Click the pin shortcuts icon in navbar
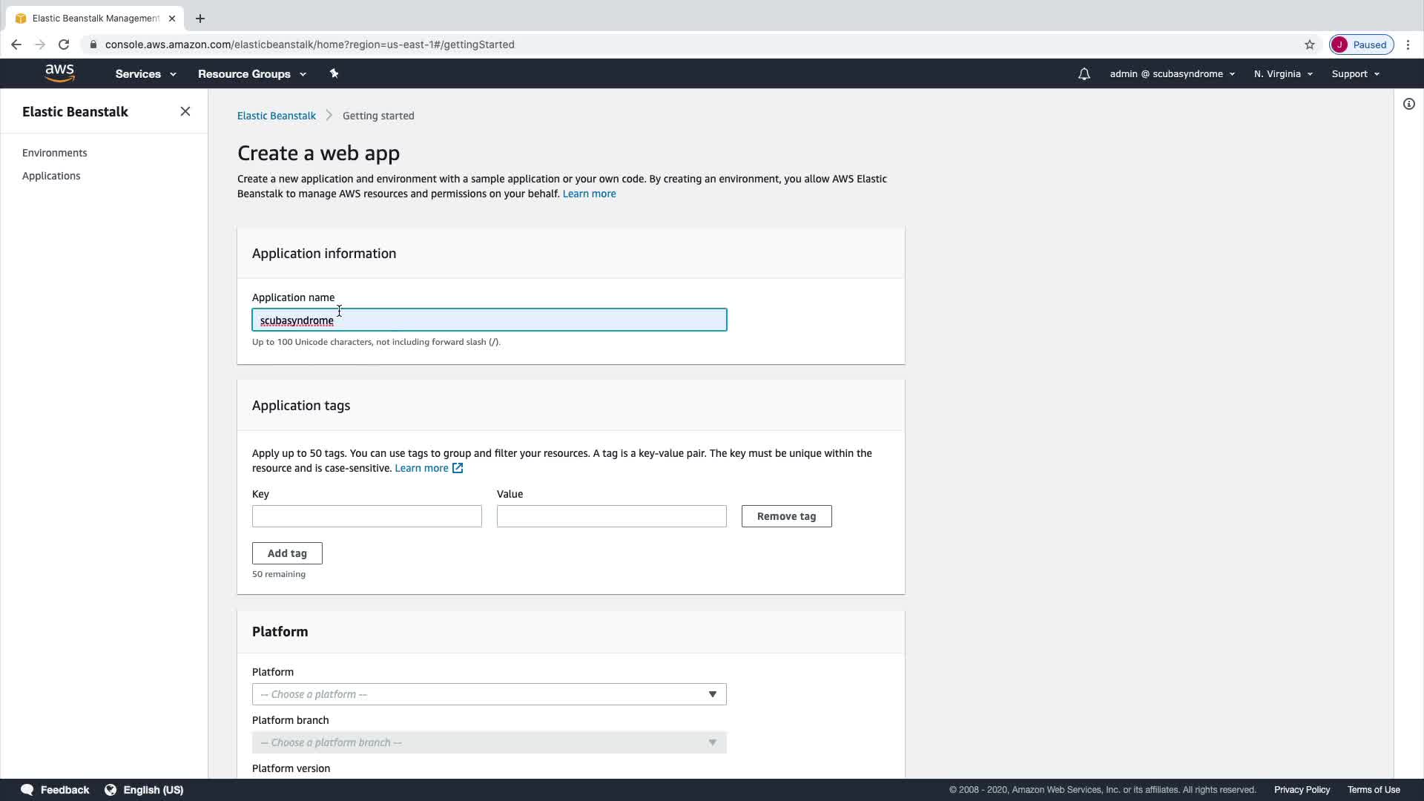1424x801 pixels. click(334, 73)
